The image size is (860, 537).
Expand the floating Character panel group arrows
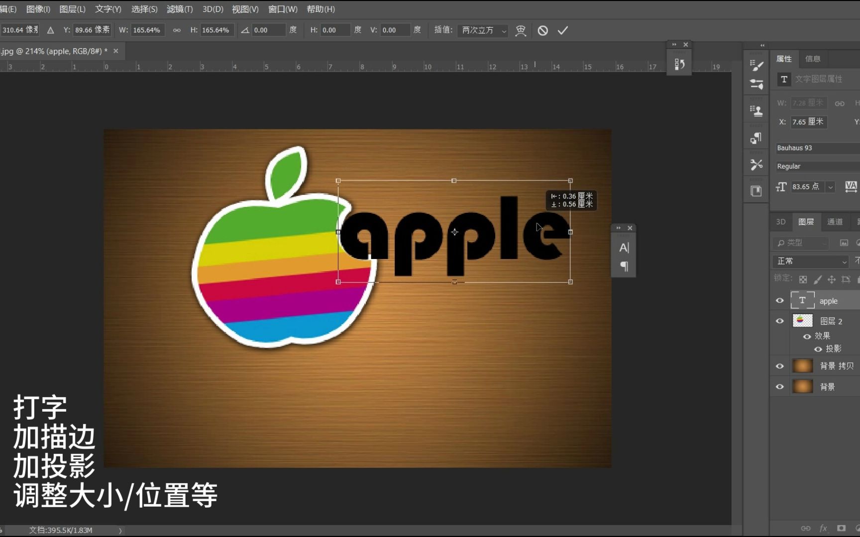pos(619,228)
